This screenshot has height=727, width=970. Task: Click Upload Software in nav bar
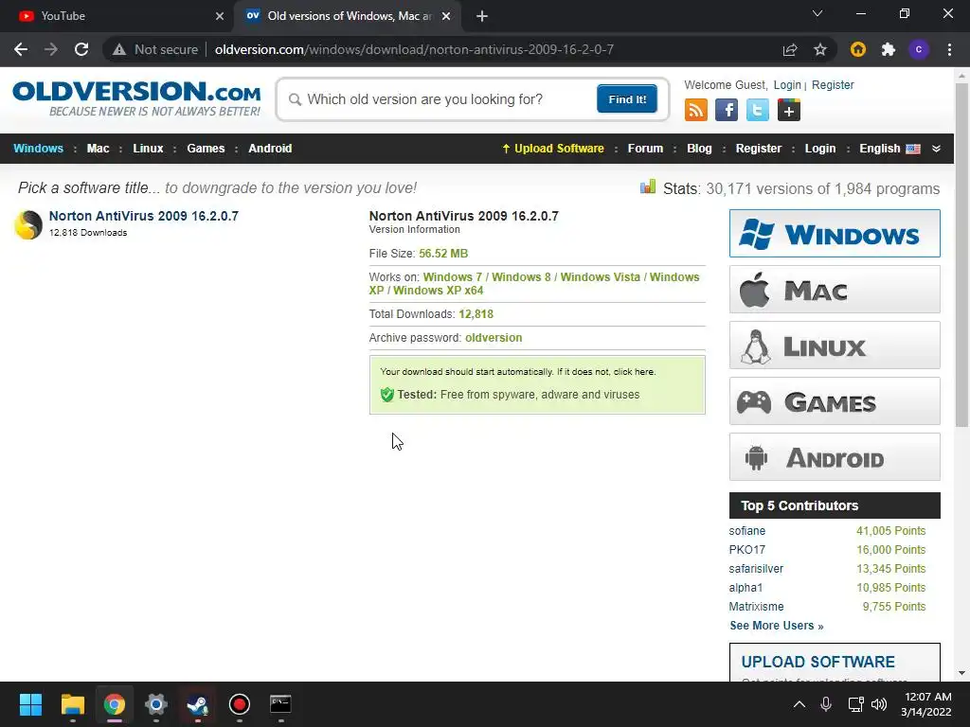point(553,149)
